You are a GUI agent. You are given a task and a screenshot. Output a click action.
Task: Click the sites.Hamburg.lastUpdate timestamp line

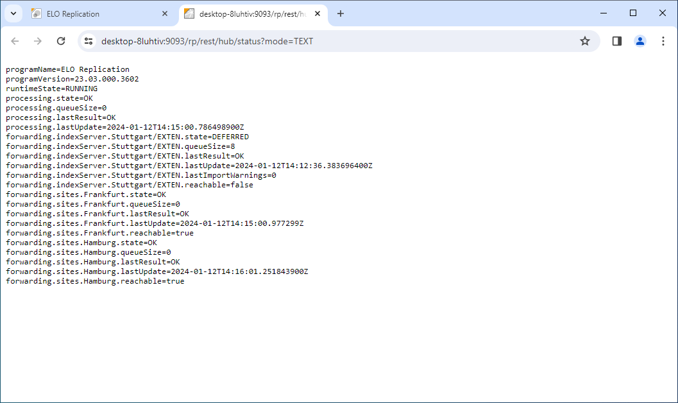pyautogui.click(x=157, y=271)
